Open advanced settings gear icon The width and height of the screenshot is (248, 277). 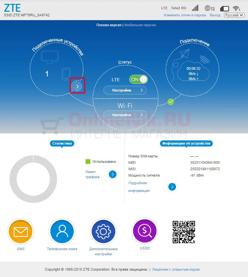(103, 231)
